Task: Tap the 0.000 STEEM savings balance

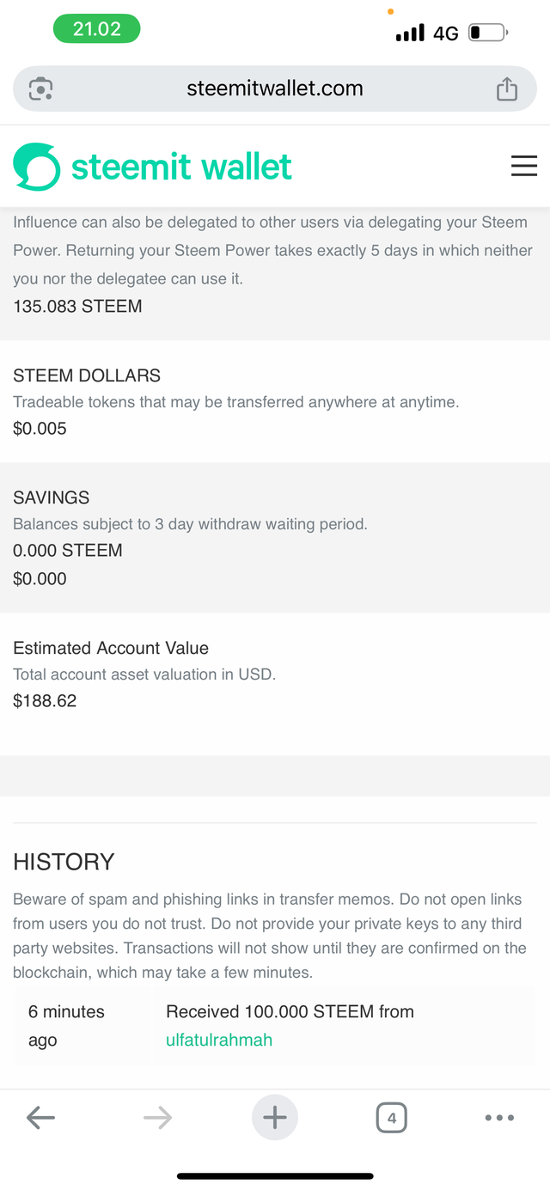Action: coord(68,550)
